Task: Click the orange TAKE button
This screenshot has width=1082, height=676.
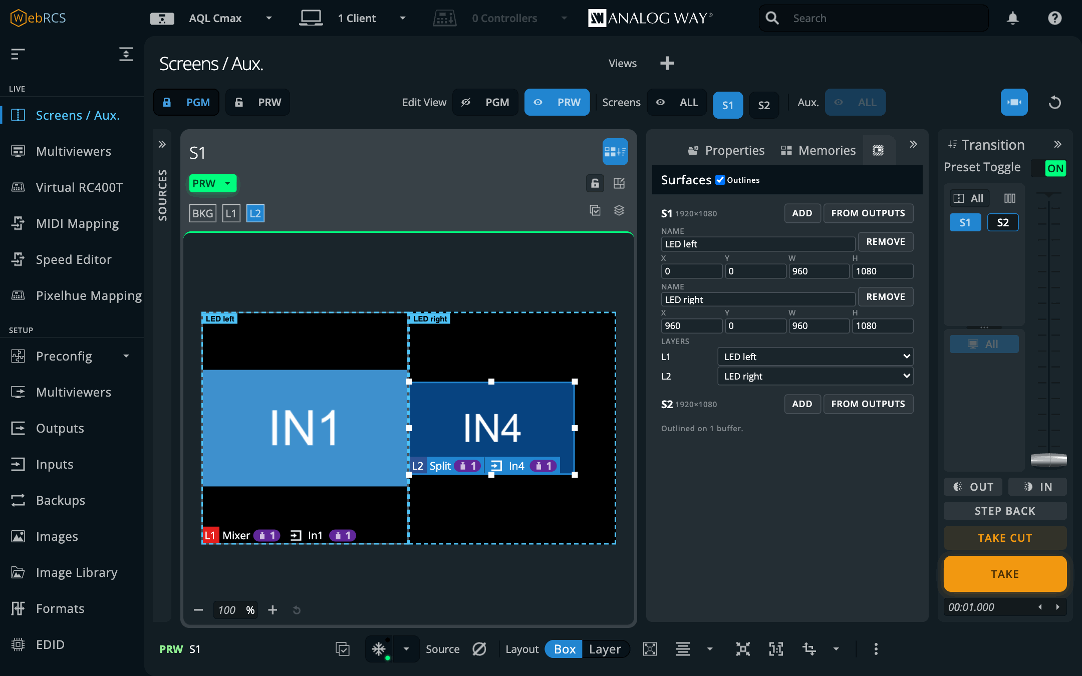Action: pos(1005,574)
